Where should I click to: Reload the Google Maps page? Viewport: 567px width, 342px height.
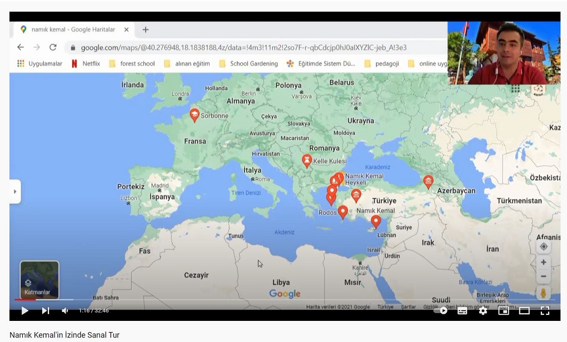point(53,47)
